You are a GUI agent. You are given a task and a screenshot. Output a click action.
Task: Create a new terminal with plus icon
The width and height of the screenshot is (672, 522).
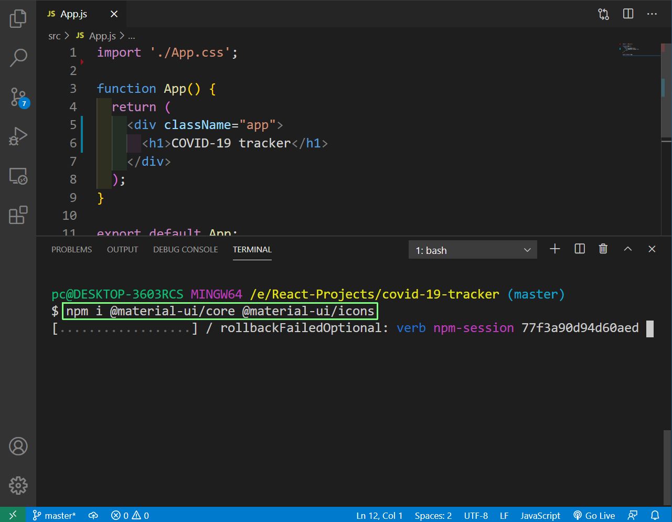(554, 249)
